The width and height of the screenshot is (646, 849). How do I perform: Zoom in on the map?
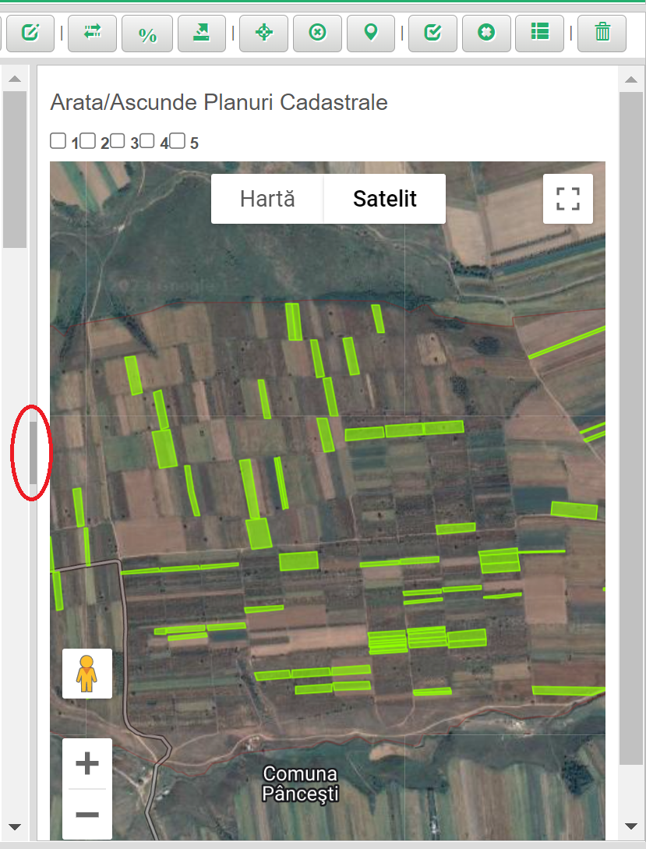pos(87,764)
